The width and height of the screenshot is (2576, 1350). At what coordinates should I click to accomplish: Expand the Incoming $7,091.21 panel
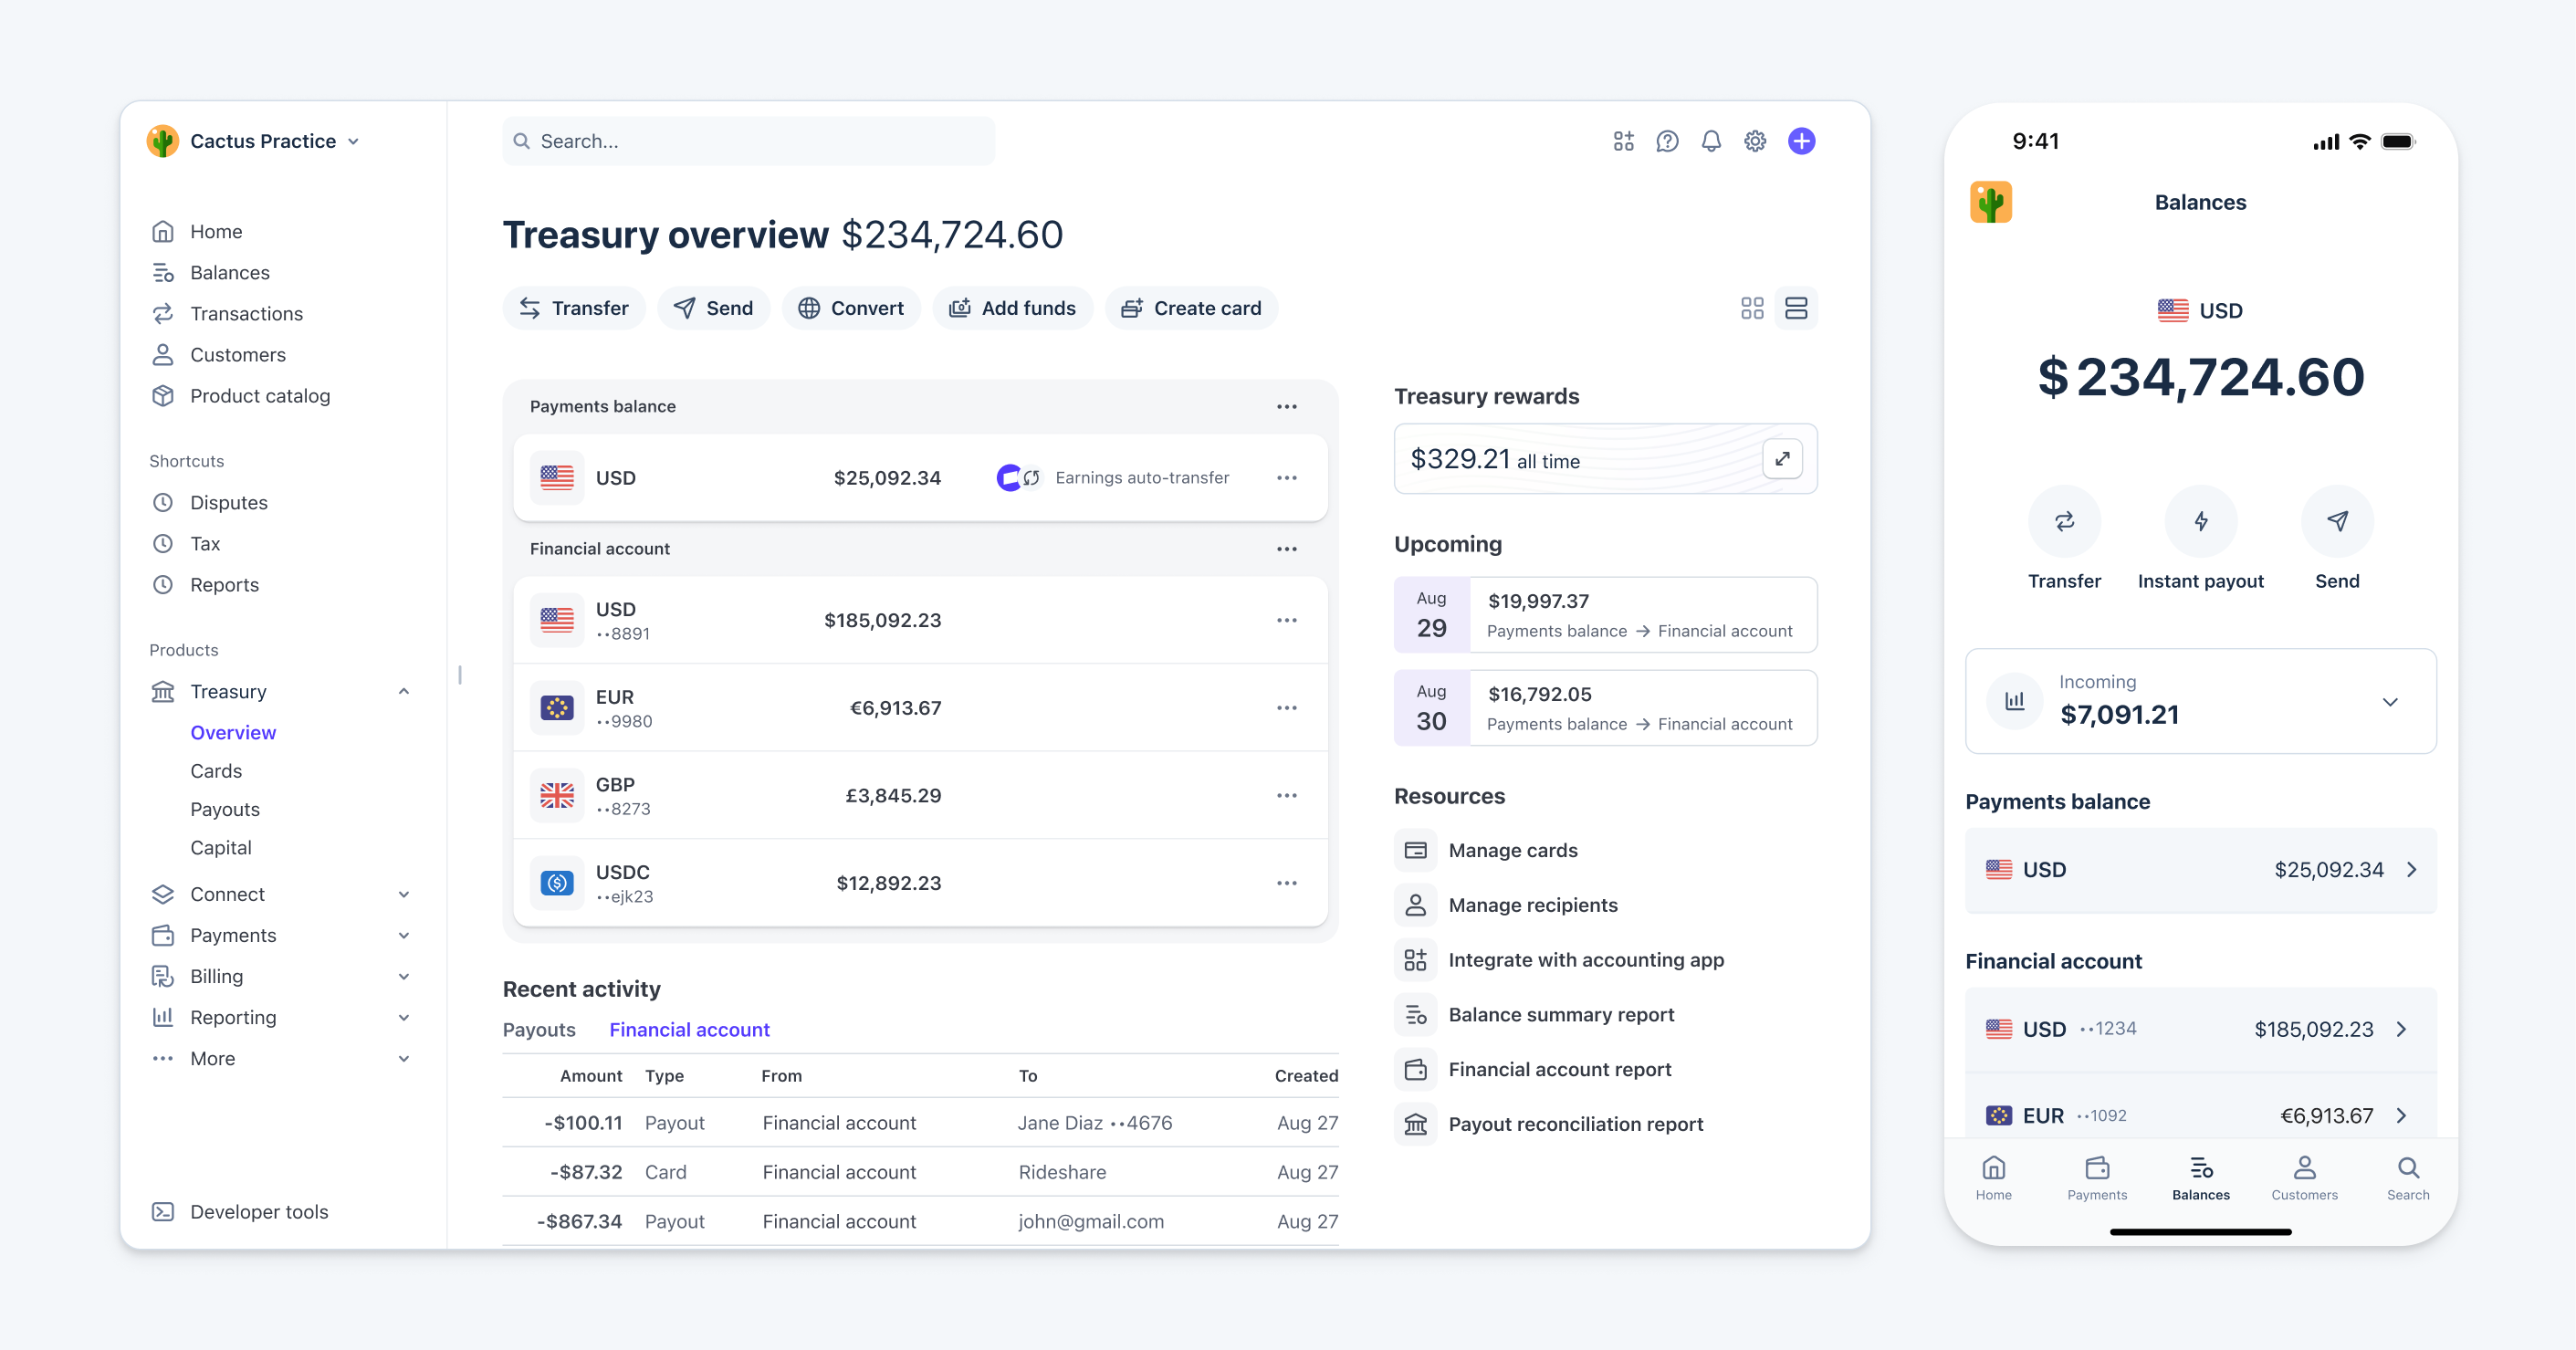click(x=2200, y=701)
